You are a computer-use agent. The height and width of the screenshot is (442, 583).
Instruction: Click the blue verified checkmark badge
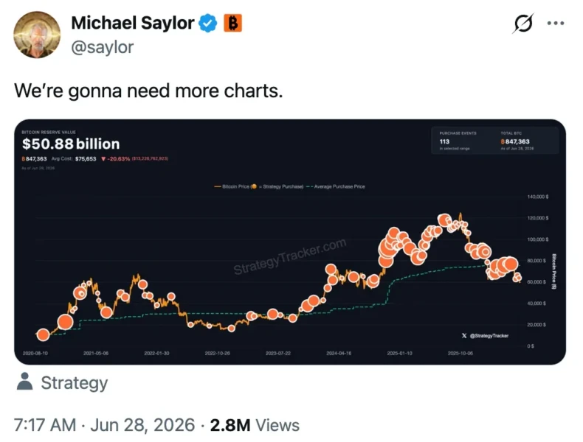coord(208,23)
